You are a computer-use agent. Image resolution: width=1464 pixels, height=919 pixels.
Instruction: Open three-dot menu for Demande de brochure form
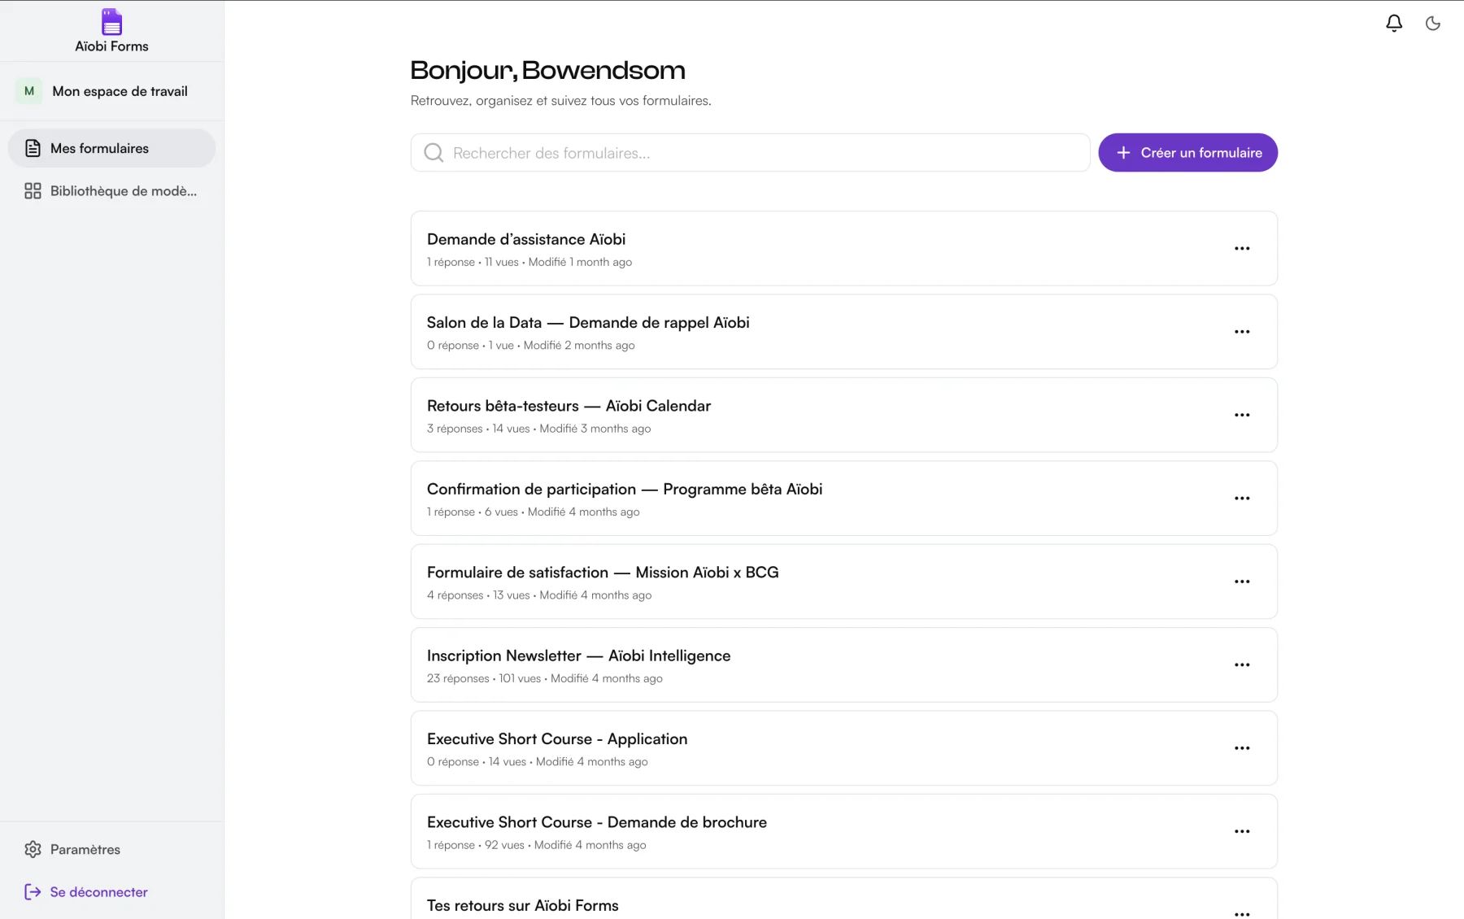coord(1241,831)
